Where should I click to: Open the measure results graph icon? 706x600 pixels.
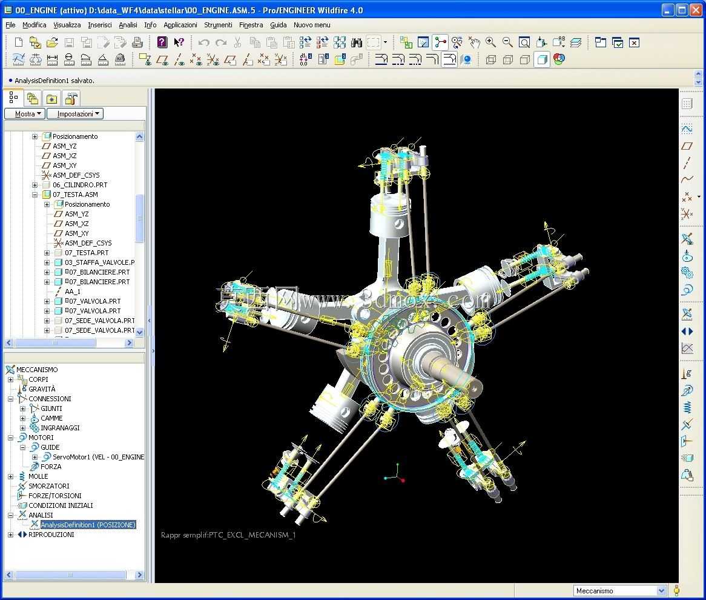(x=687, y=348)
